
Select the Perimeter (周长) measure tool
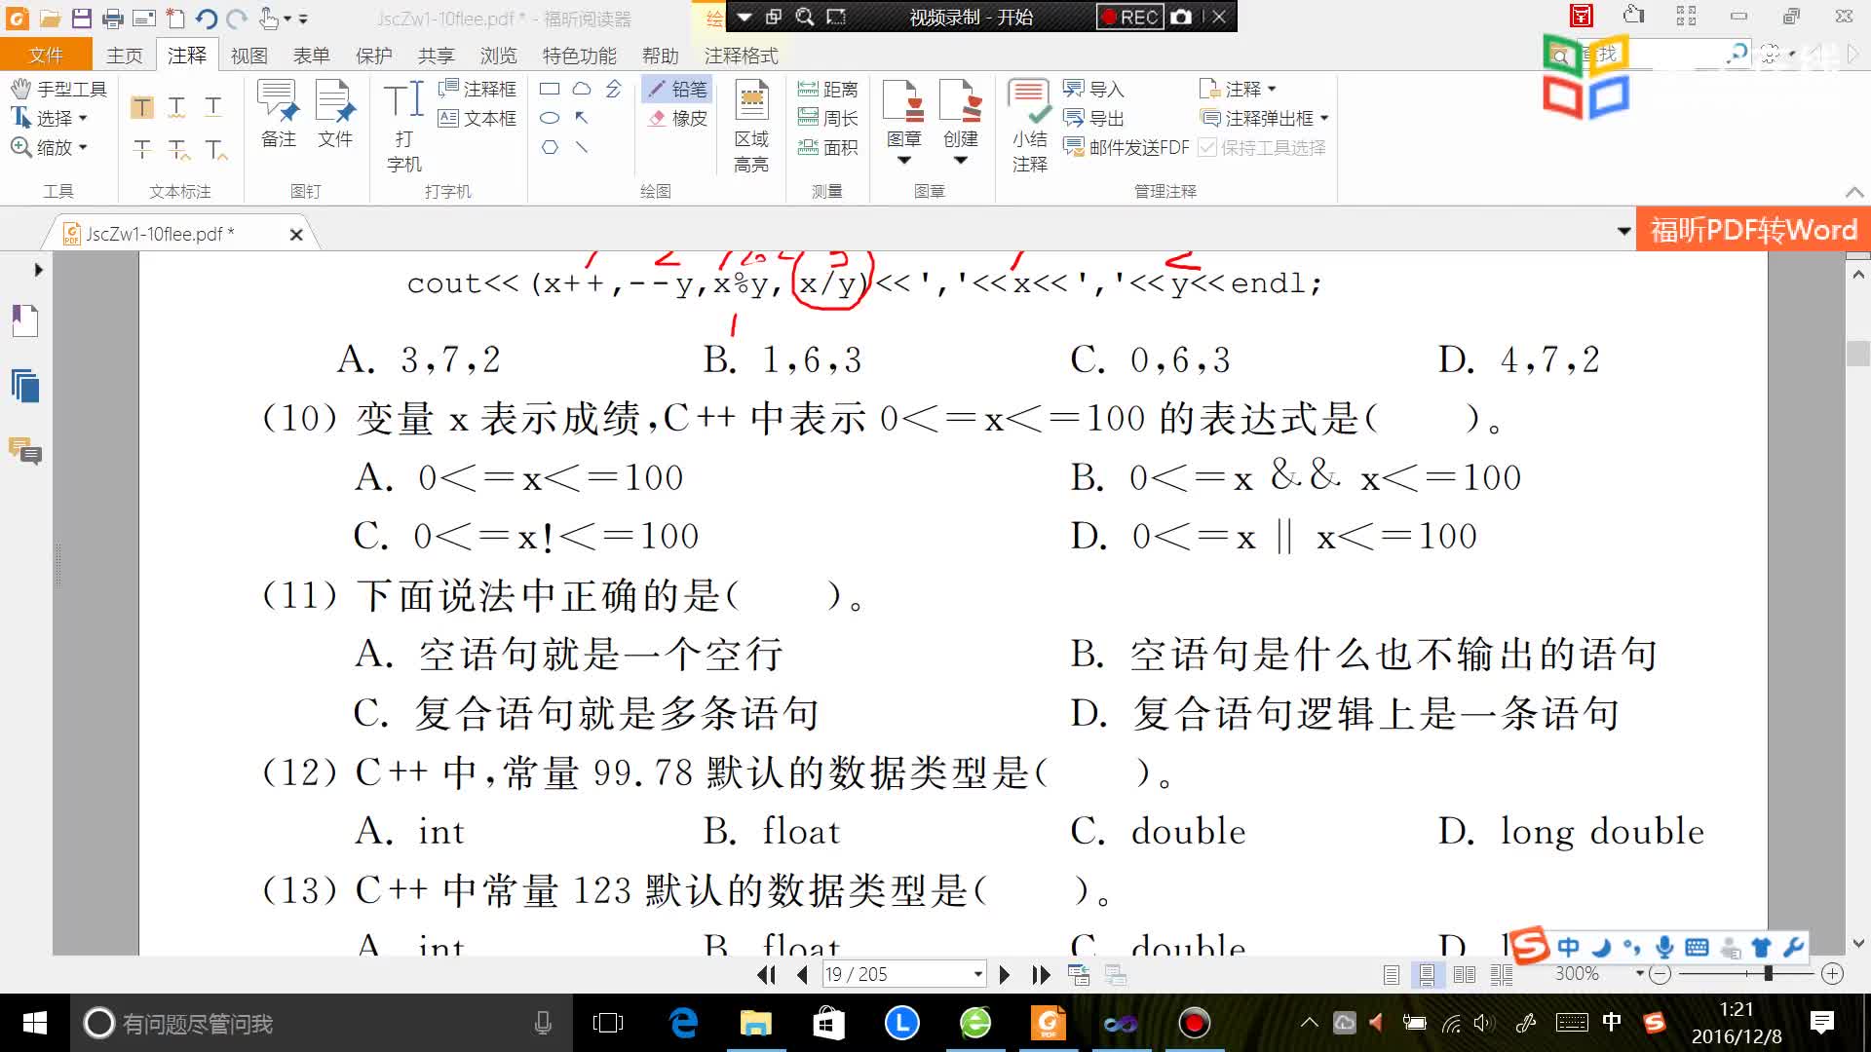[x=827, y=118]
